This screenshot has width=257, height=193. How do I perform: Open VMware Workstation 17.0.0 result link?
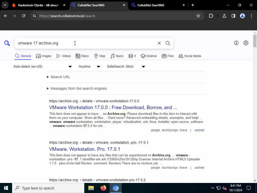113,108
